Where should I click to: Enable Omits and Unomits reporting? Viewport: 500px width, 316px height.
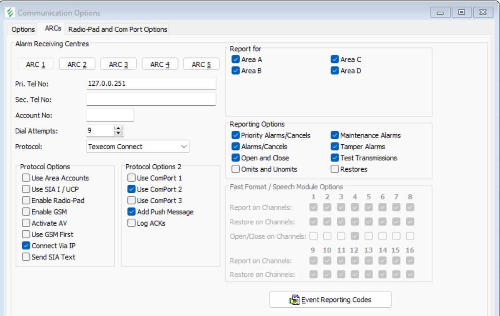pos(236,169)
